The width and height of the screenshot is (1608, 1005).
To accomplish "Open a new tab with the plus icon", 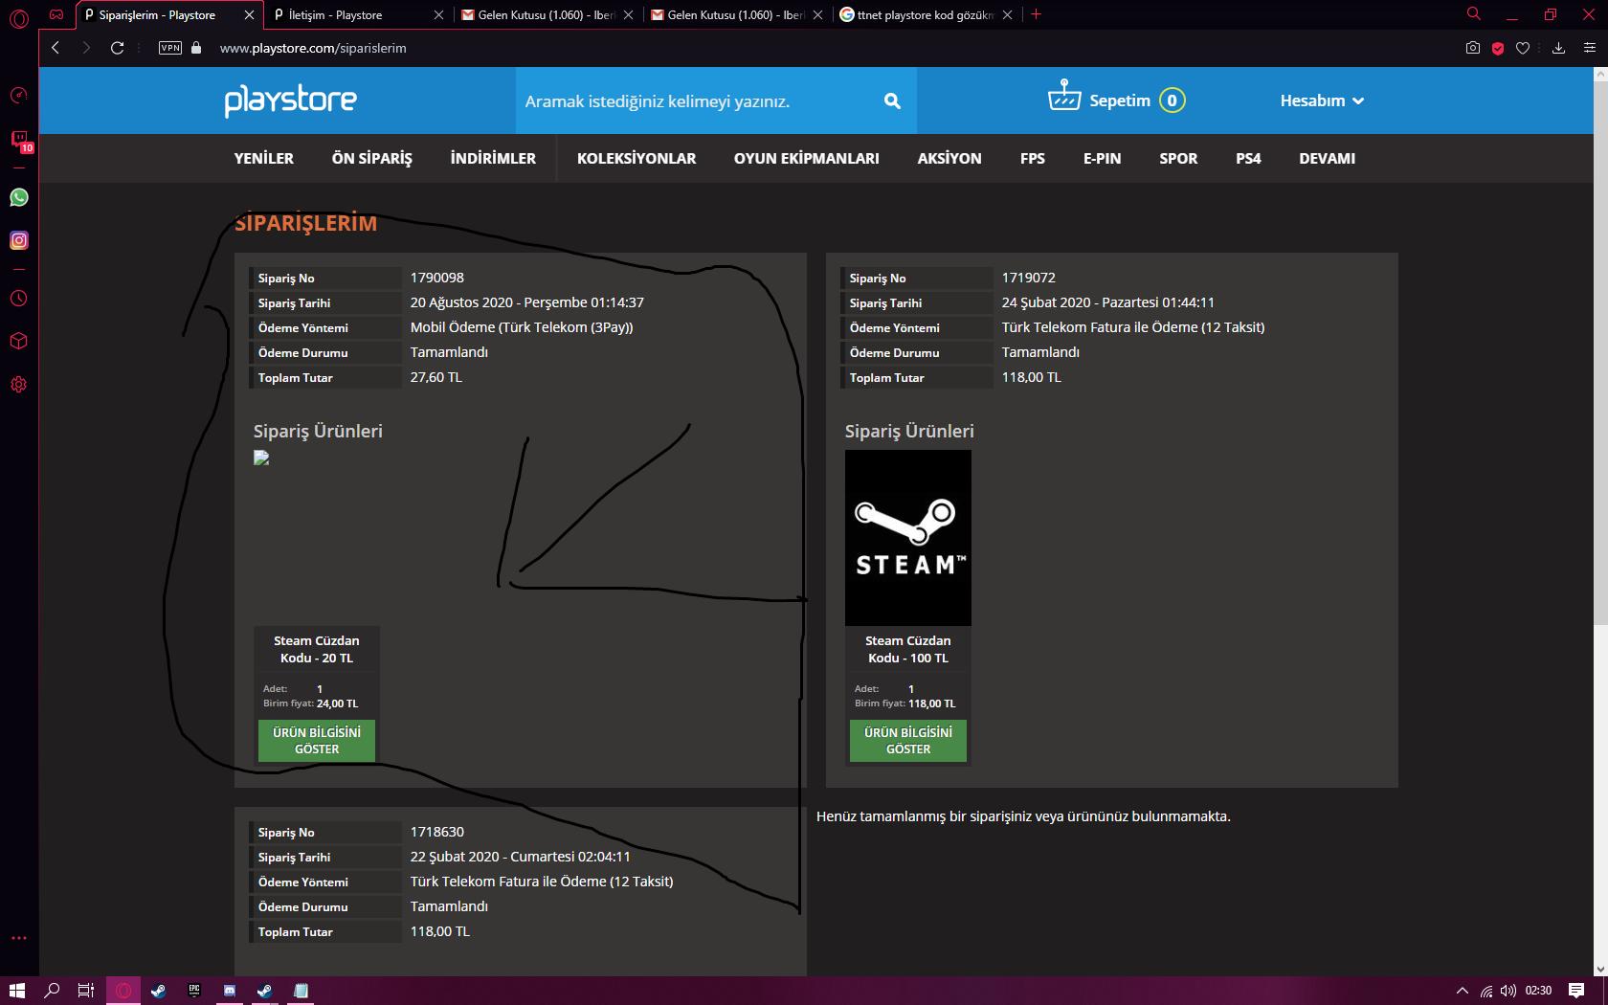I will (x=1036, y=14).
